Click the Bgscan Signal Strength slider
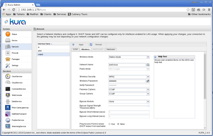This screenshot has width=213, height=136. 129,106
